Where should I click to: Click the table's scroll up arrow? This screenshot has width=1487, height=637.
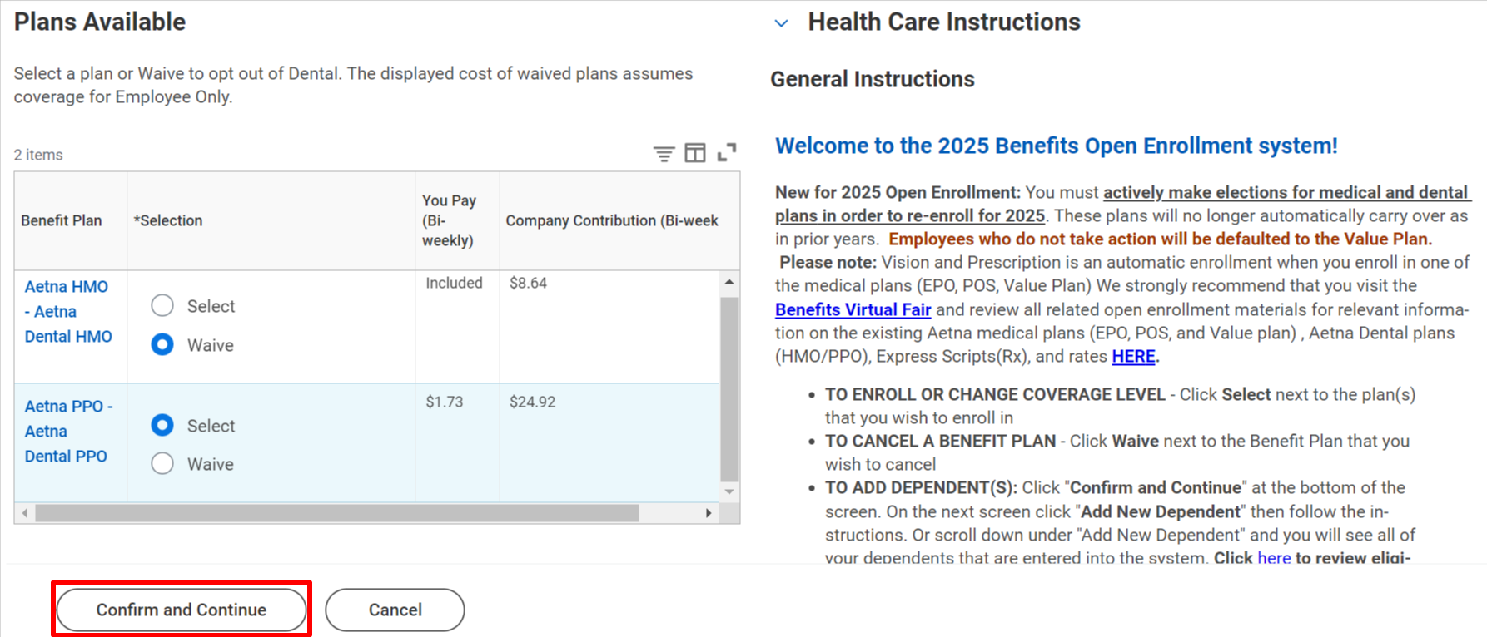tap(729, 282)
